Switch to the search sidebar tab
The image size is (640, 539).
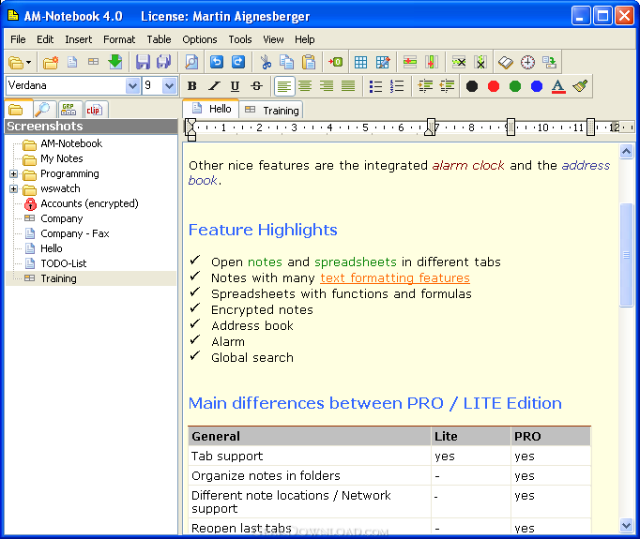point(42,110)
